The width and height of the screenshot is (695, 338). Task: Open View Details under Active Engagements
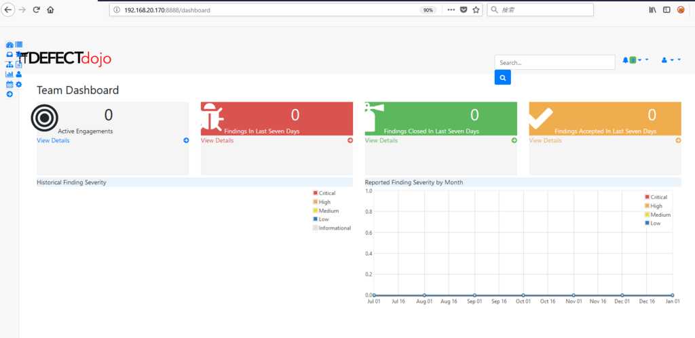(53, 140)
